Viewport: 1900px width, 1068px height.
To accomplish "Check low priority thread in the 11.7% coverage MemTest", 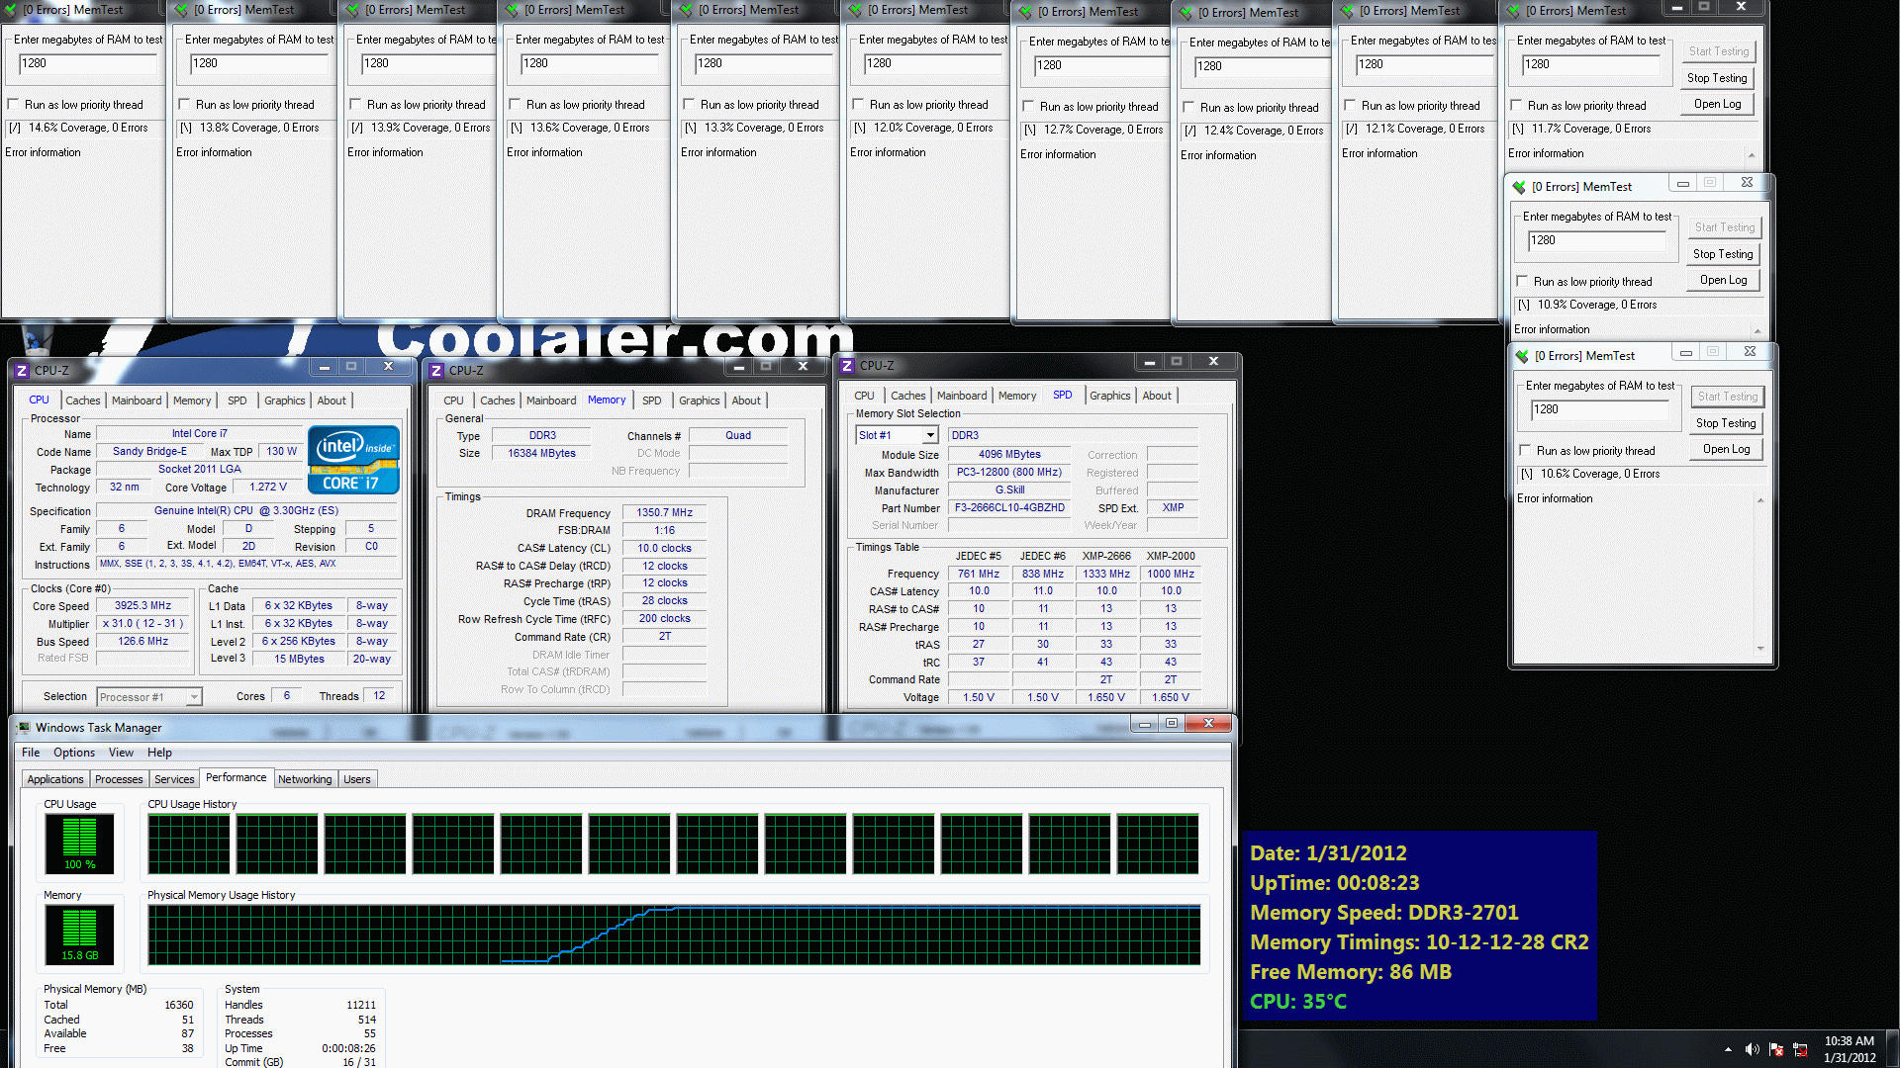I will tap(1516, 106).
